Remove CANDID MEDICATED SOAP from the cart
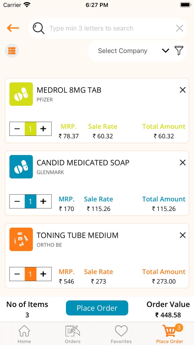This screenshot has height=345, width=194. click(x=183, y=163)
